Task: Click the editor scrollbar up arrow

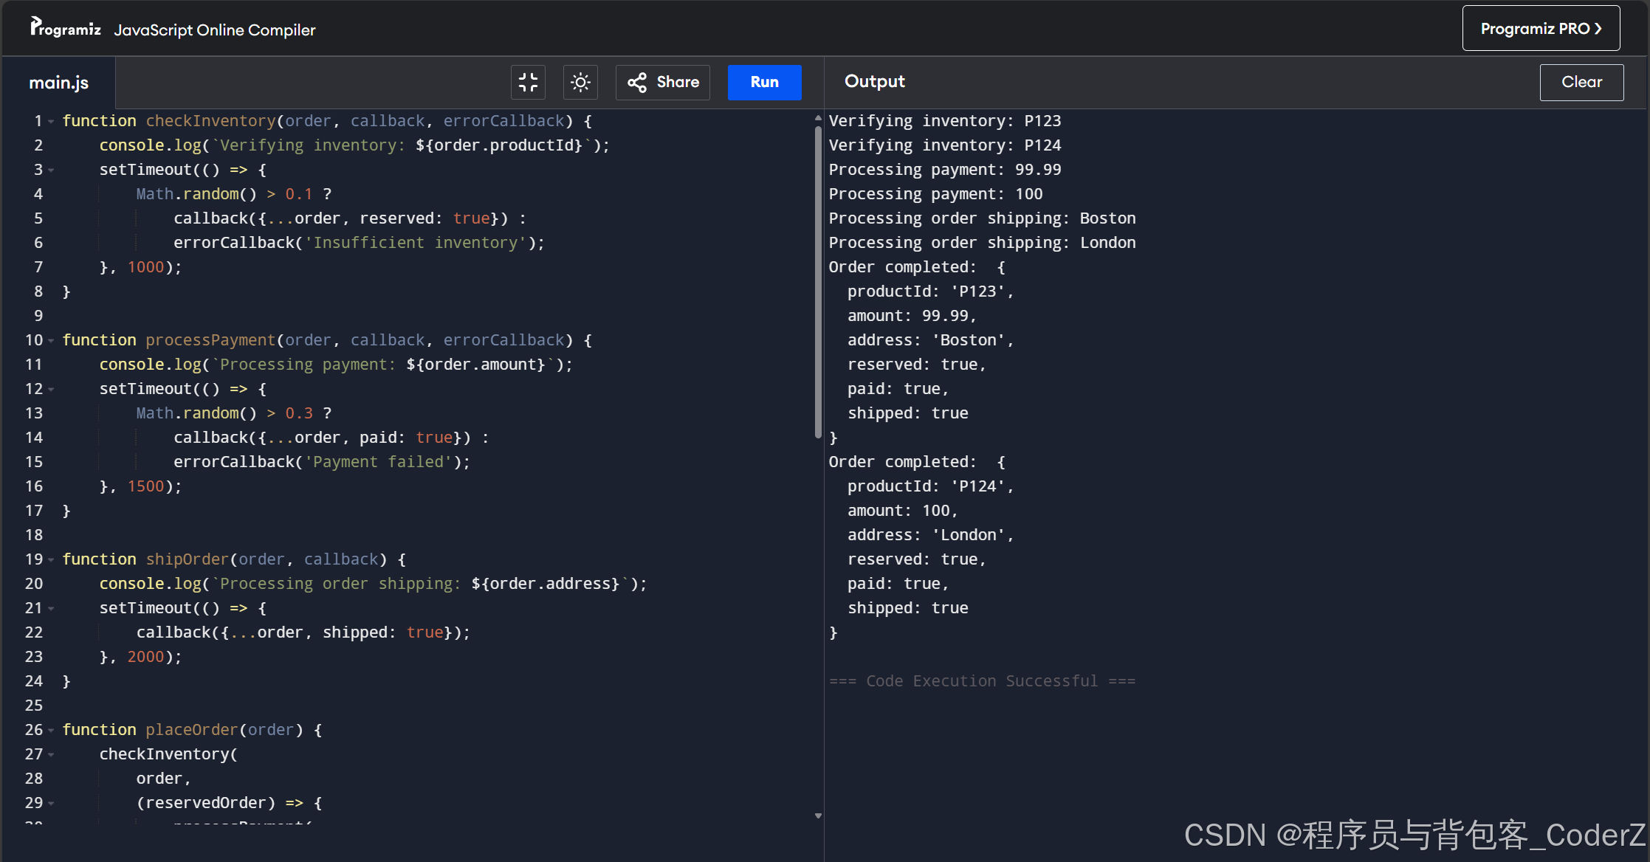Action: pyautogui.click(x=818, y=117)
